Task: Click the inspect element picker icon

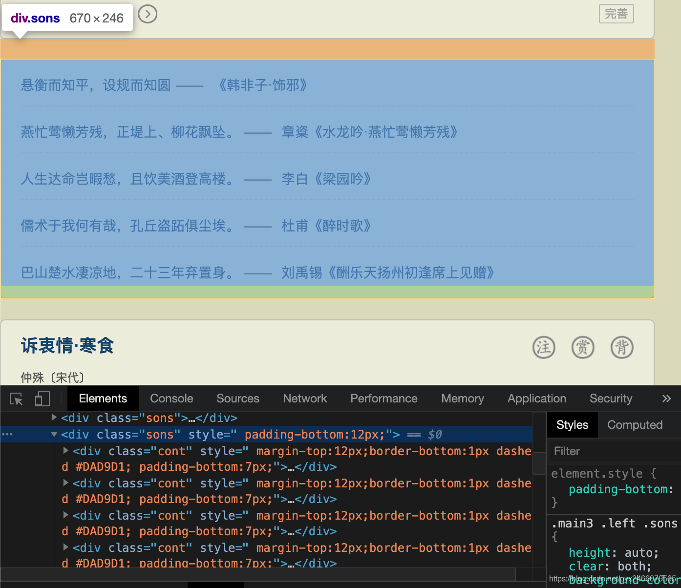Action: click(16, 399)
